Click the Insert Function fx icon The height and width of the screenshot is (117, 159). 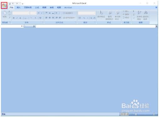tap(34, 26)
